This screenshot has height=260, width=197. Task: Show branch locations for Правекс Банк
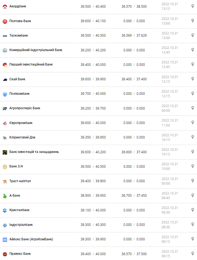coord(192,254)
